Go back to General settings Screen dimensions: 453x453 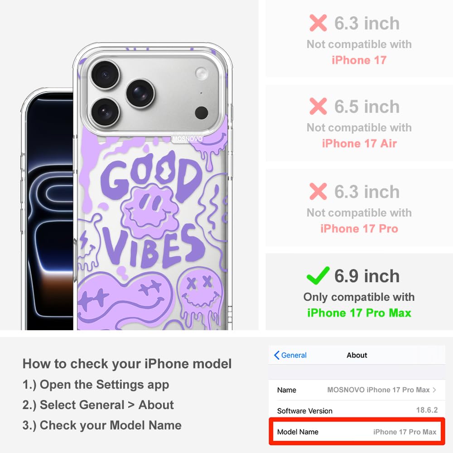290,355
